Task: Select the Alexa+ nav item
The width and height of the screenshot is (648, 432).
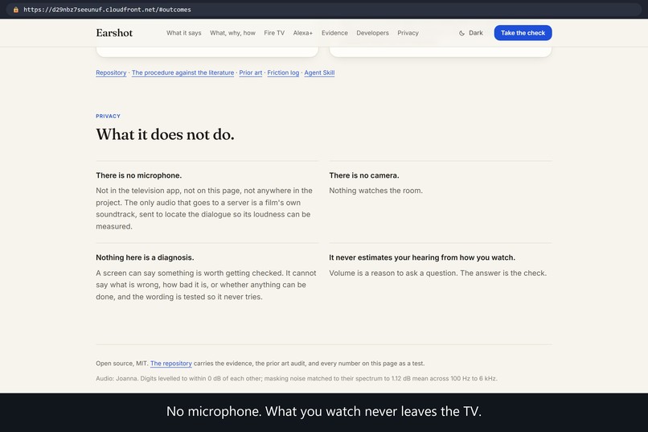Action: click(x=303, y=33)
